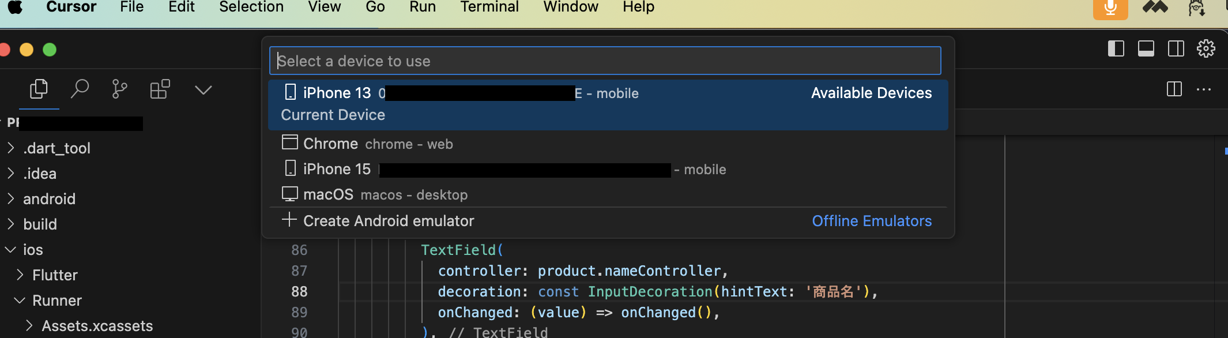Open the Help menu
Viewport: 1228px width, 338px height.
coord(638,7)
